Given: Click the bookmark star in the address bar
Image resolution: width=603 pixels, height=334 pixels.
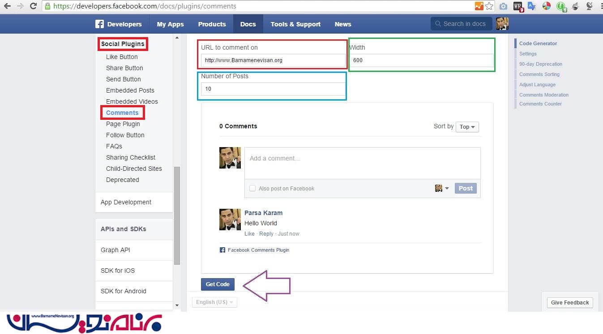Looking at the screenshot, I should (489, 6).
